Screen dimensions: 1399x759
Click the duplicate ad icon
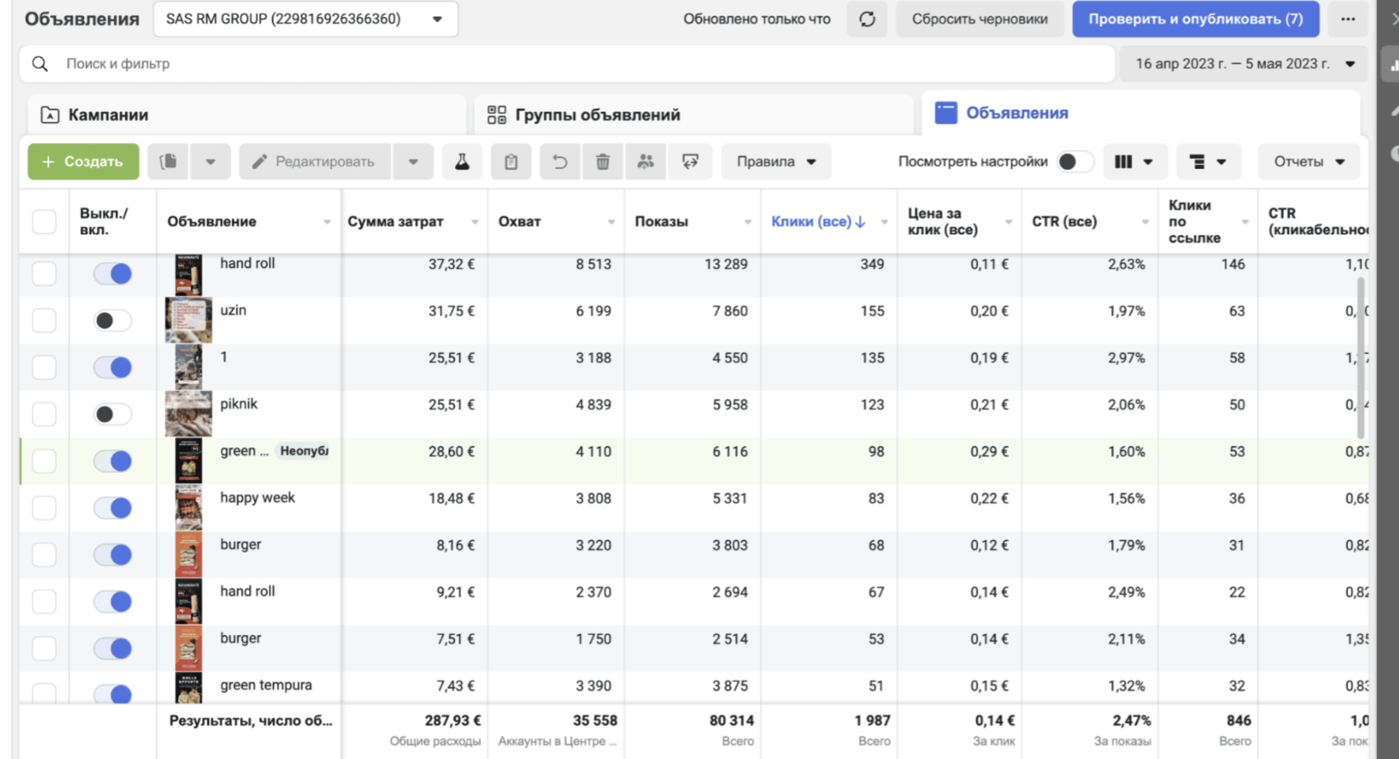click(168, 162)
